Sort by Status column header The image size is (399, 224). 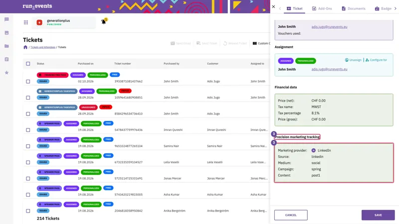[x=40, y=64]
